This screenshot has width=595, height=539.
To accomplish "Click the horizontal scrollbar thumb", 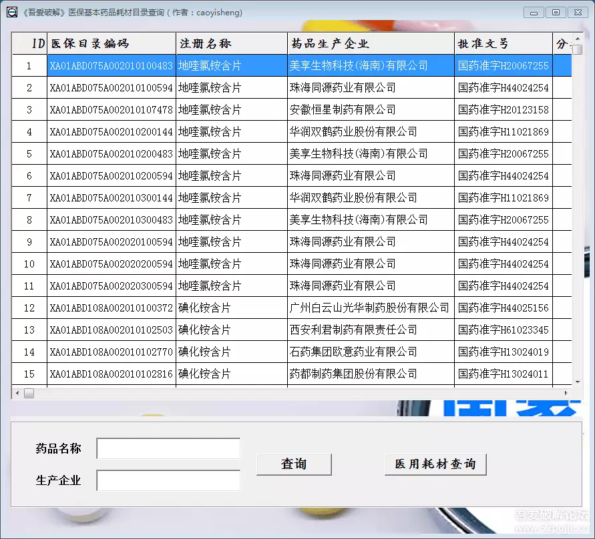I will tap(29, 394).
